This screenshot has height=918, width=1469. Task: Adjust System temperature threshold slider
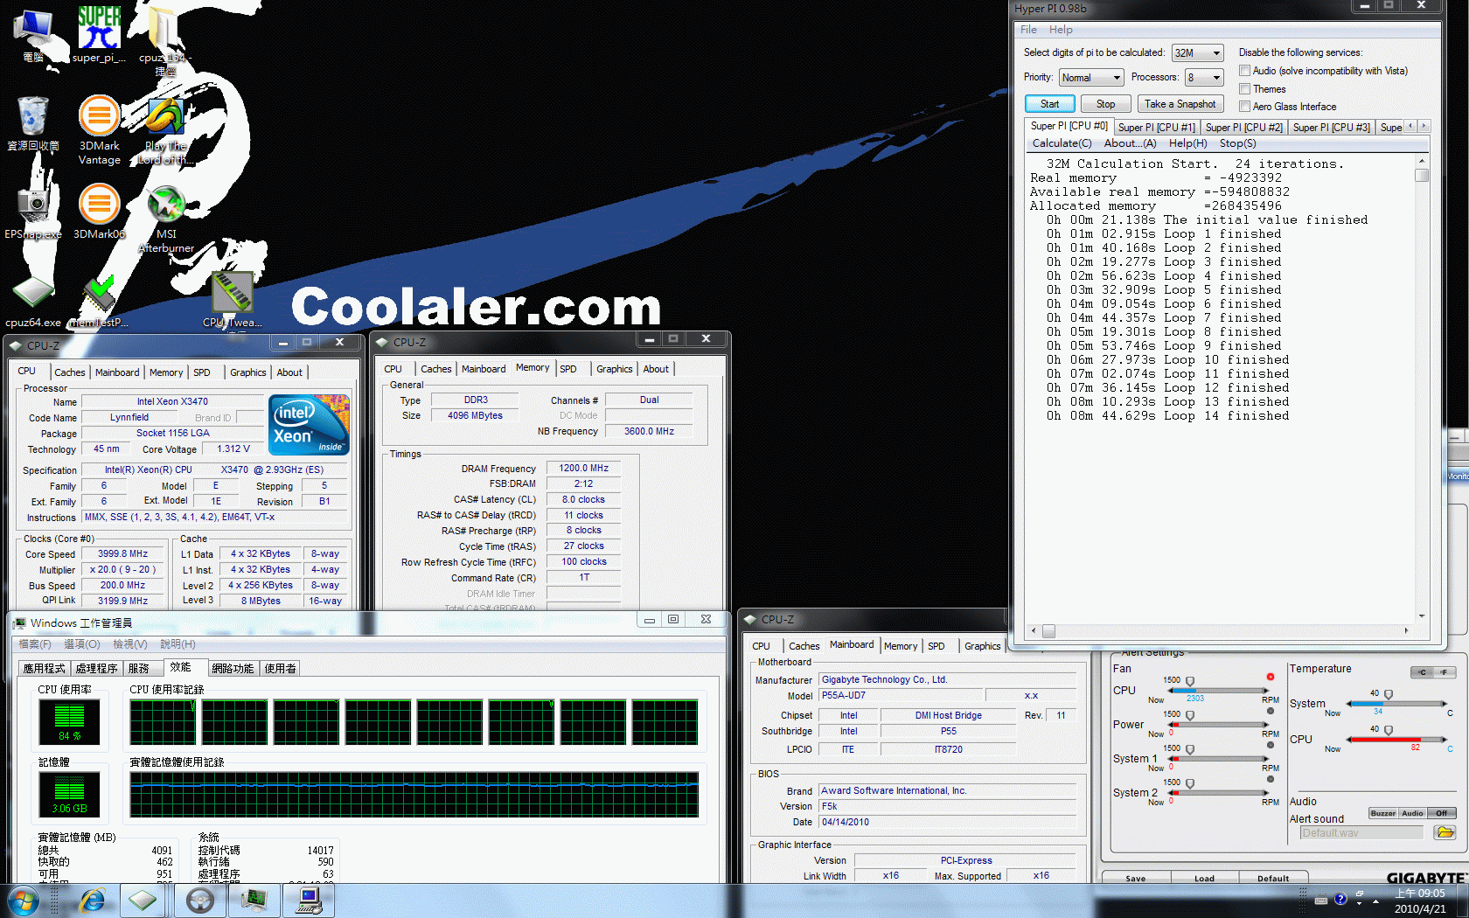pyautogui.click(x=1389, y=695)
